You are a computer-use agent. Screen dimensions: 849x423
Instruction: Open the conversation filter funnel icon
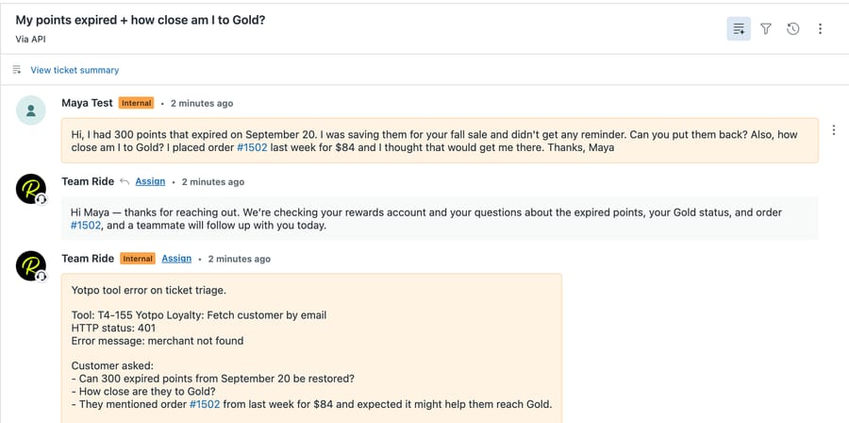coord(766,28)
